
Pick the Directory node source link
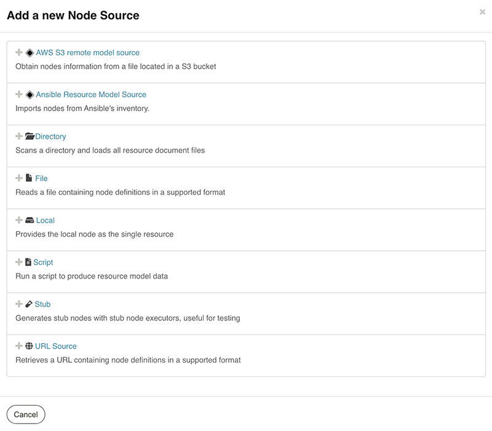click(50, 136)
